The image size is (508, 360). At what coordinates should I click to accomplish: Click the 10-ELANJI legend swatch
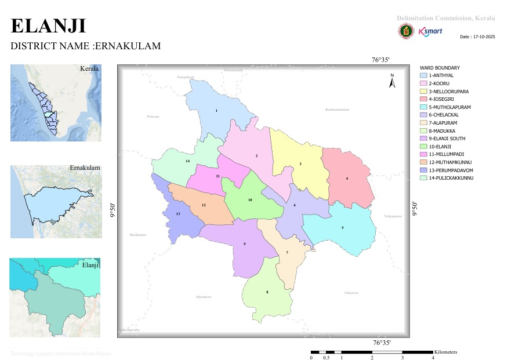(423, 146)
